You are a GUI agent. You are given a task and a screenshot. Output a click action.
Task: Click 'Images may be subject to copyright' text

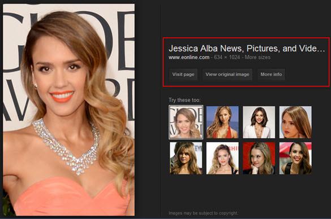coord(203,213)
